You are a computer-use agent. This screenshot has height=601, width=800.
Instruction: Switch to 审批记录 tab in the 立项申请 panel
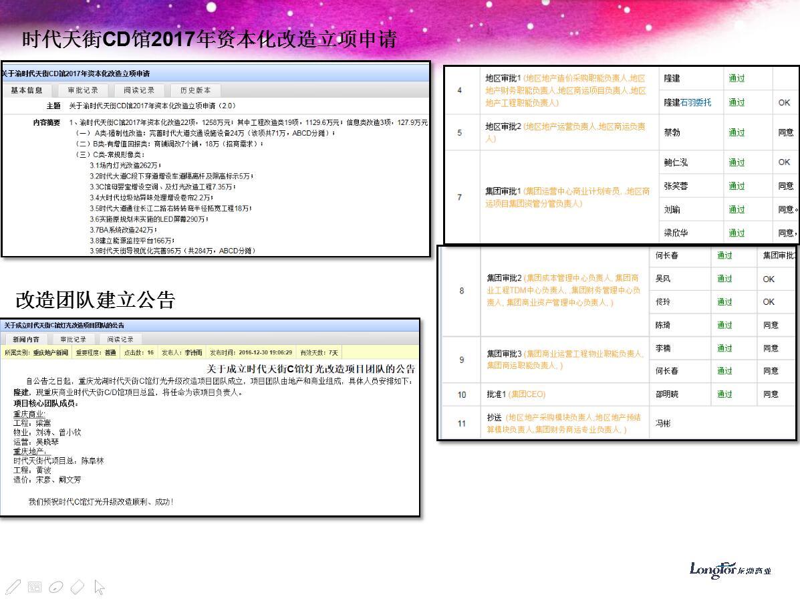click(83, 90)
